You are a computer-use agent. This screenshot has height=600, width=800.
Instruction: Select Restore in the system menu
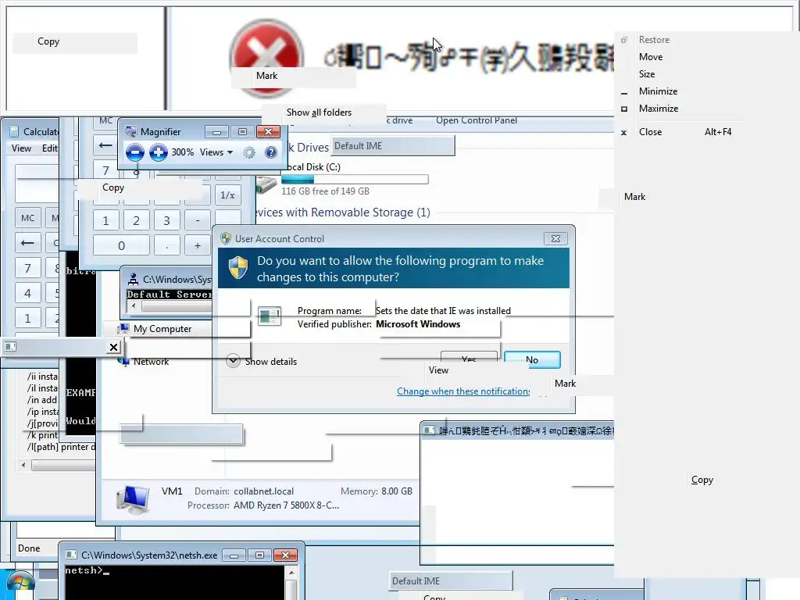654,40
